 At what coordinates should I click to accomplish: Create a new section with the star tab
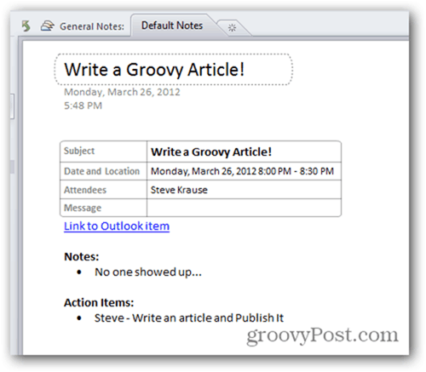tap(232, 28)
